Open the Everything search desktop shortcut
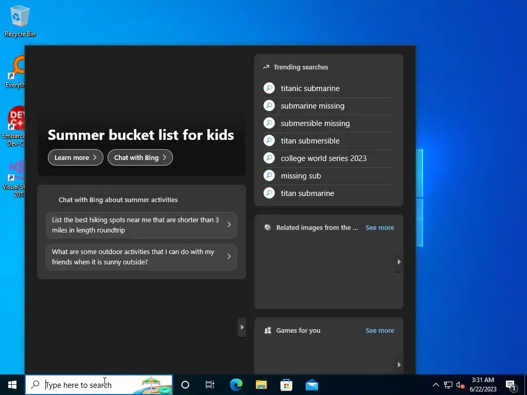Image resolution: width=527 pixels, height=395 pixels. 15,72
